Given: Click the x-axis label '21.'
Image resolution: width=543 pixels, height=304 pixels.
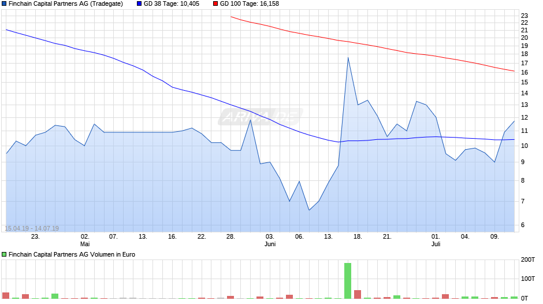Looking at the screenshot, I should tap(387, 237).
